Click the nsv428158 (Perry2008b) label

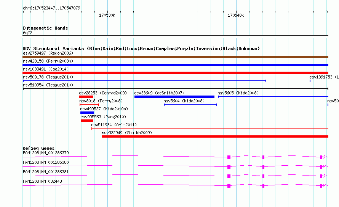click(x=48, y=61)
